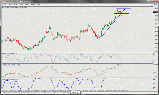Click the red arrow marker below trendline
159x95 pixels.
[121, 16]
